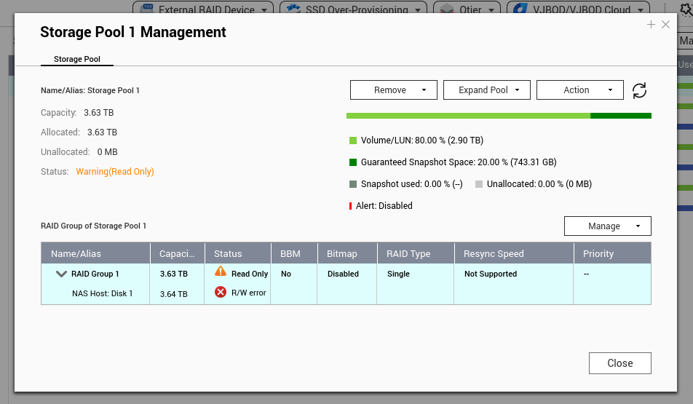Open the Manage dropdown for RAID group
The image size is (693, 404).
point(607,226)
